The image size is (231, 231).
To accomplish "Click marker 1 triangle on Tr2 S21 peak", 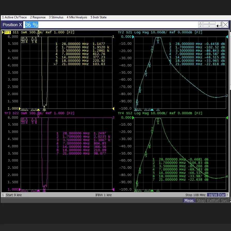I will coord(158,39).
